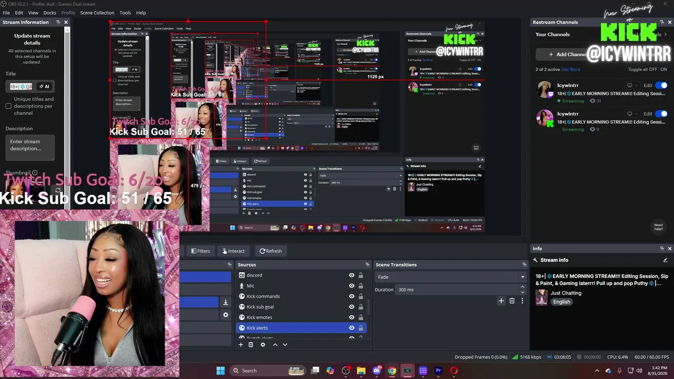Hide the Kick emotes source
Viewport: 674px width, 379px height.
click(352, 317)
